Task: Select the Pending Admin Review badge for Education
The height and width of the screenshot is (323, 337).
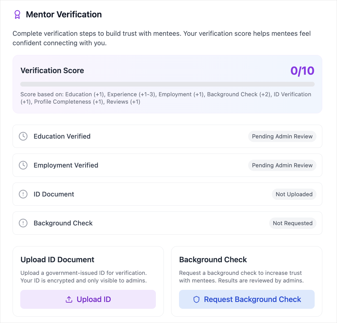Action: (282, 136)
